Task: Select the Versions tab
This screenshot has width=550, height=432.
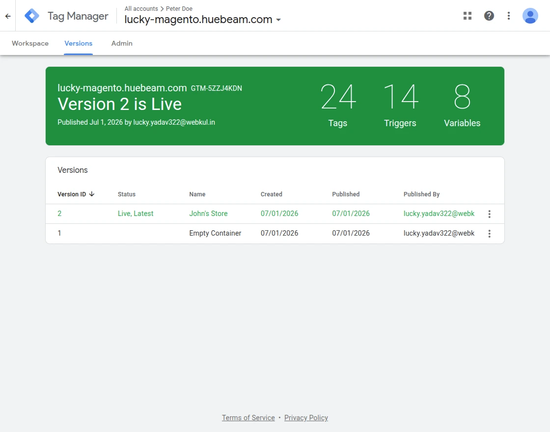Action: pyautogui.click(x=78, y=43)
